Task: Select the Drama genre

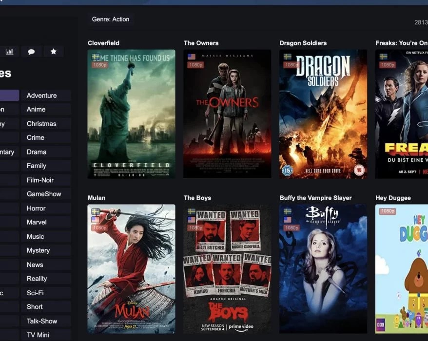Action: coord(46,152)
